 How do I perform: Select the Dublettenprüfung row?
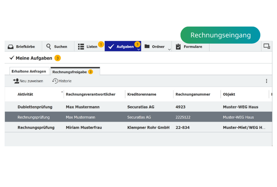pyautogui.click(x=138, y=107)
